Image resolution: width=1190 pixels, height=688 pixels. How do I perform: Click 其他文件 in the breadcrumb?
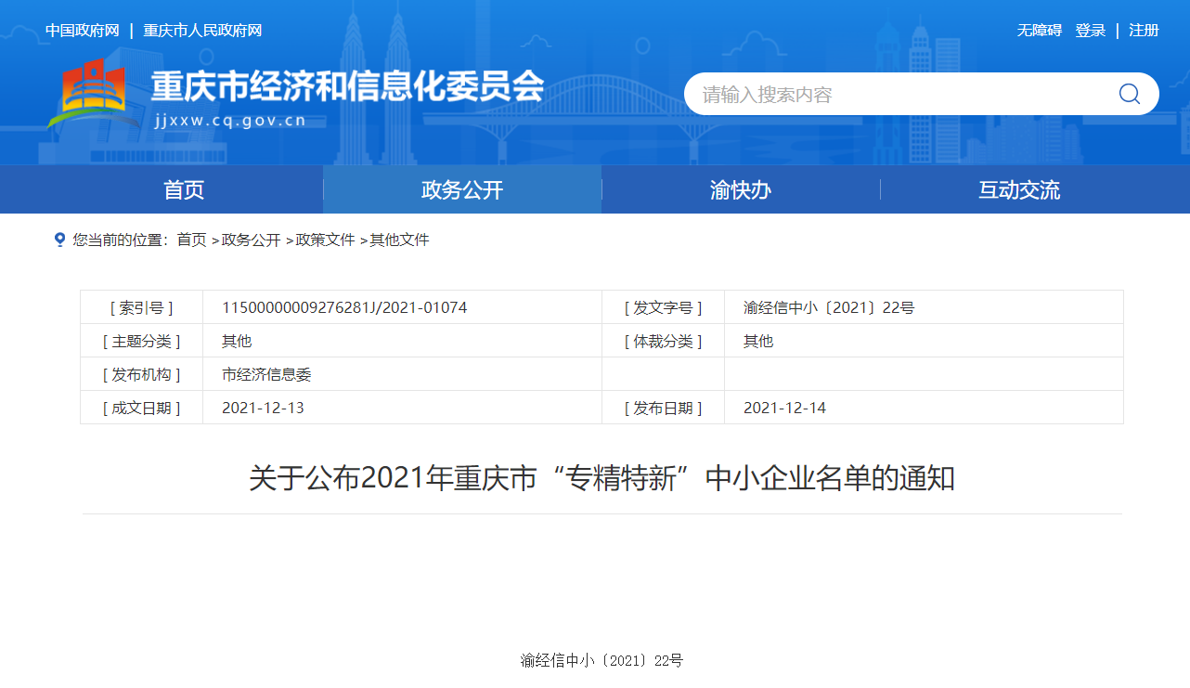pos(399,240)
